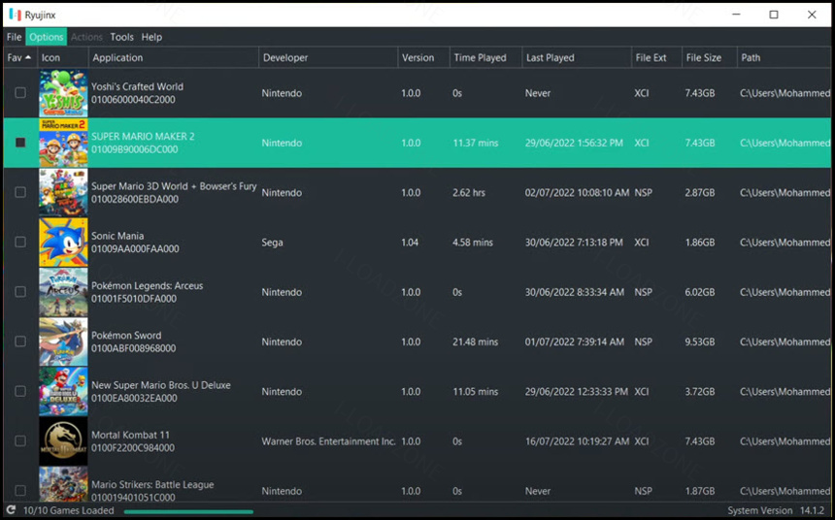Click Pokémon Sword game icon

coord(63,341)
